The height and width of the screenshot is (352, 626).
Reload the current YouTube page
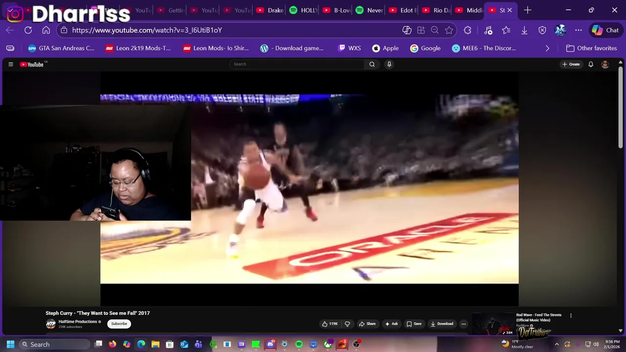click(x=28, y=30)
